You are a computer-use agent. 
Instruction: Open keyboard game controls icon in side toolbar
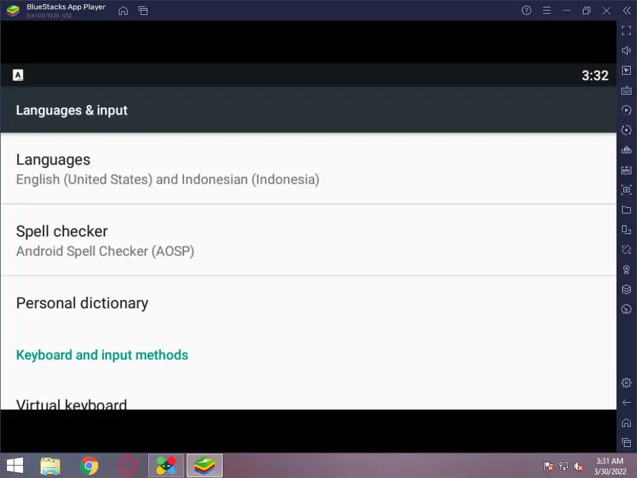point(626,90)
